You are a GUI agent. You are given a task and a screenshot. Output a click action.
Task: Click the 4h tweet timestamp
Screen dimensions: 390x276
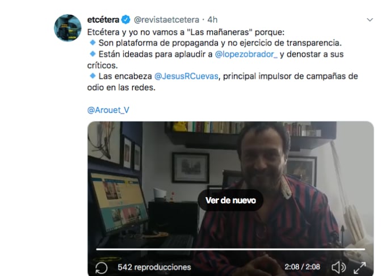pos(212,20)
